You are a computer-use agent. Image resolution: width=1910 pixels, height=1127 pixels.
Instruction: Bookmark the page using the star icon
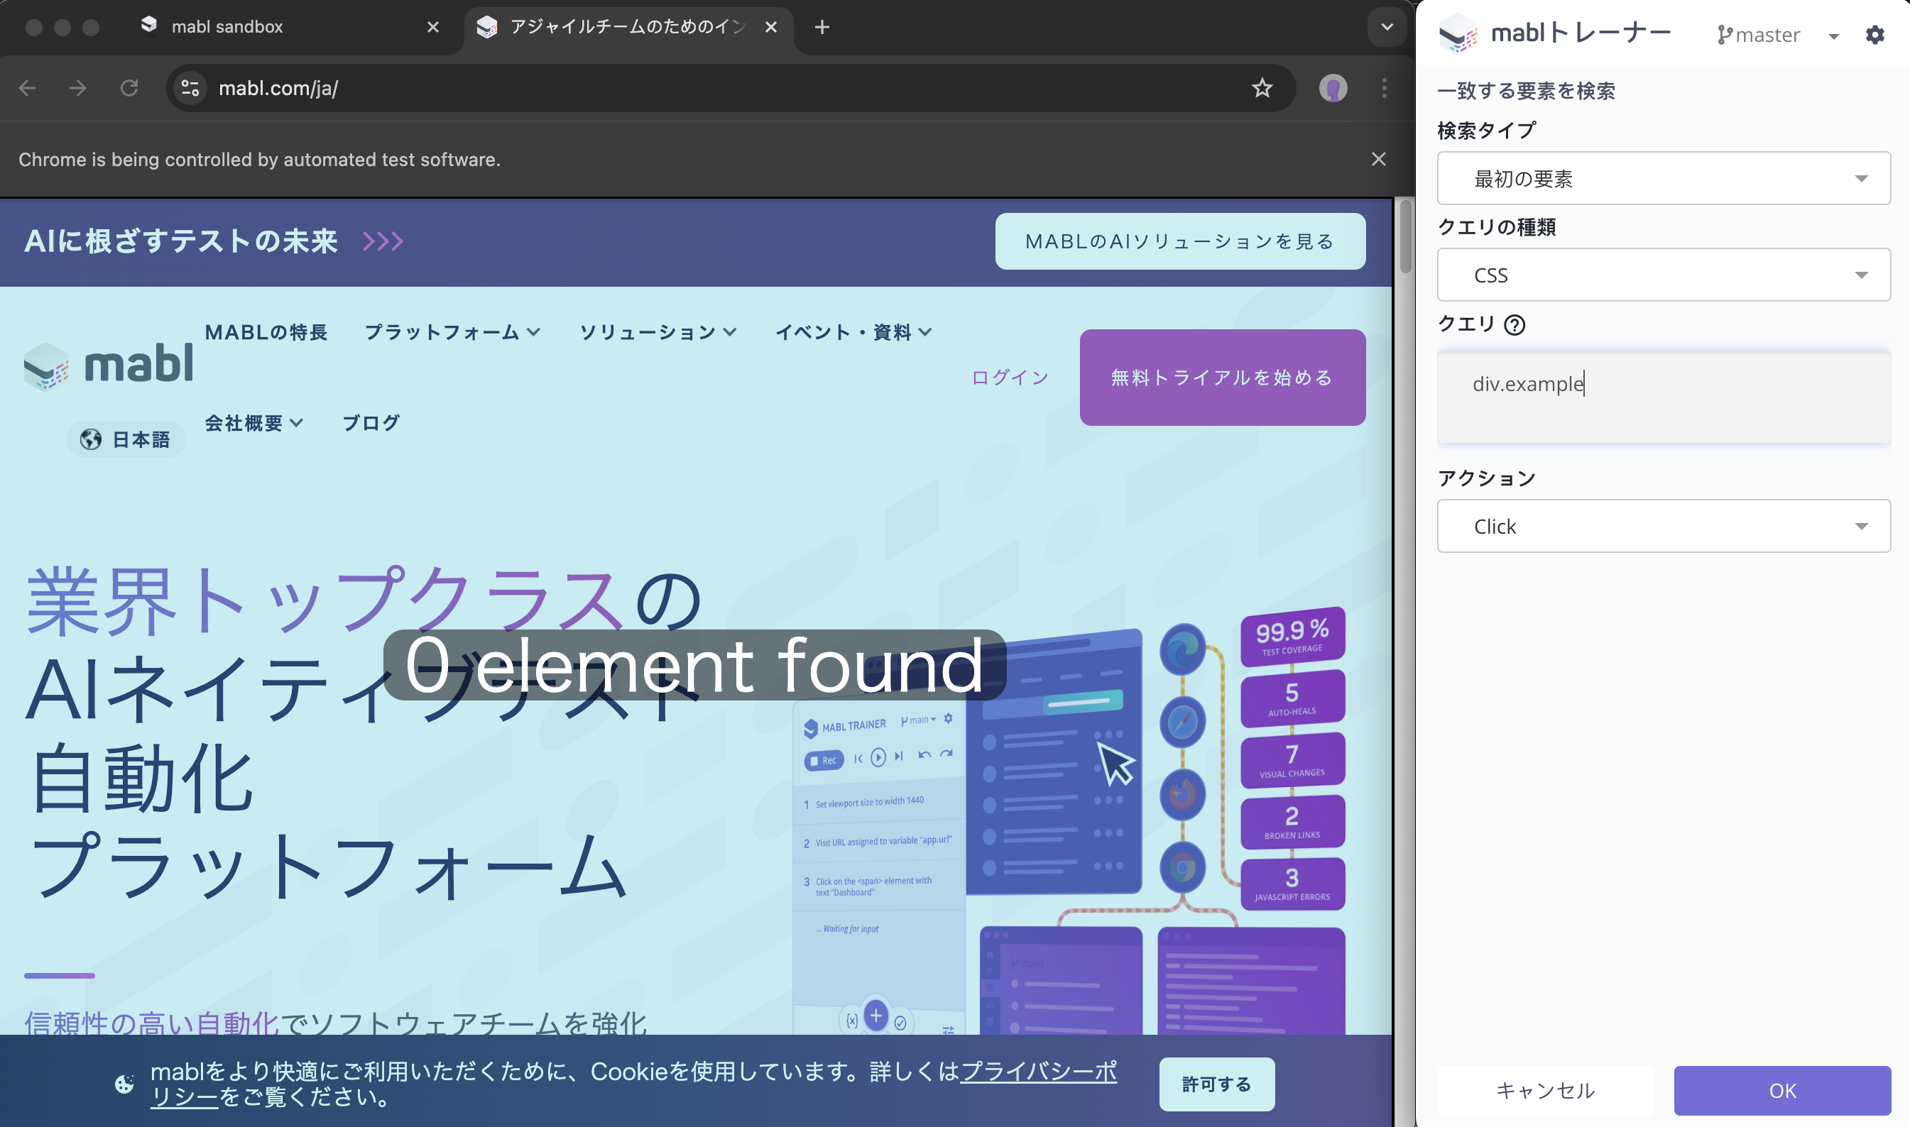(1261, 88)
